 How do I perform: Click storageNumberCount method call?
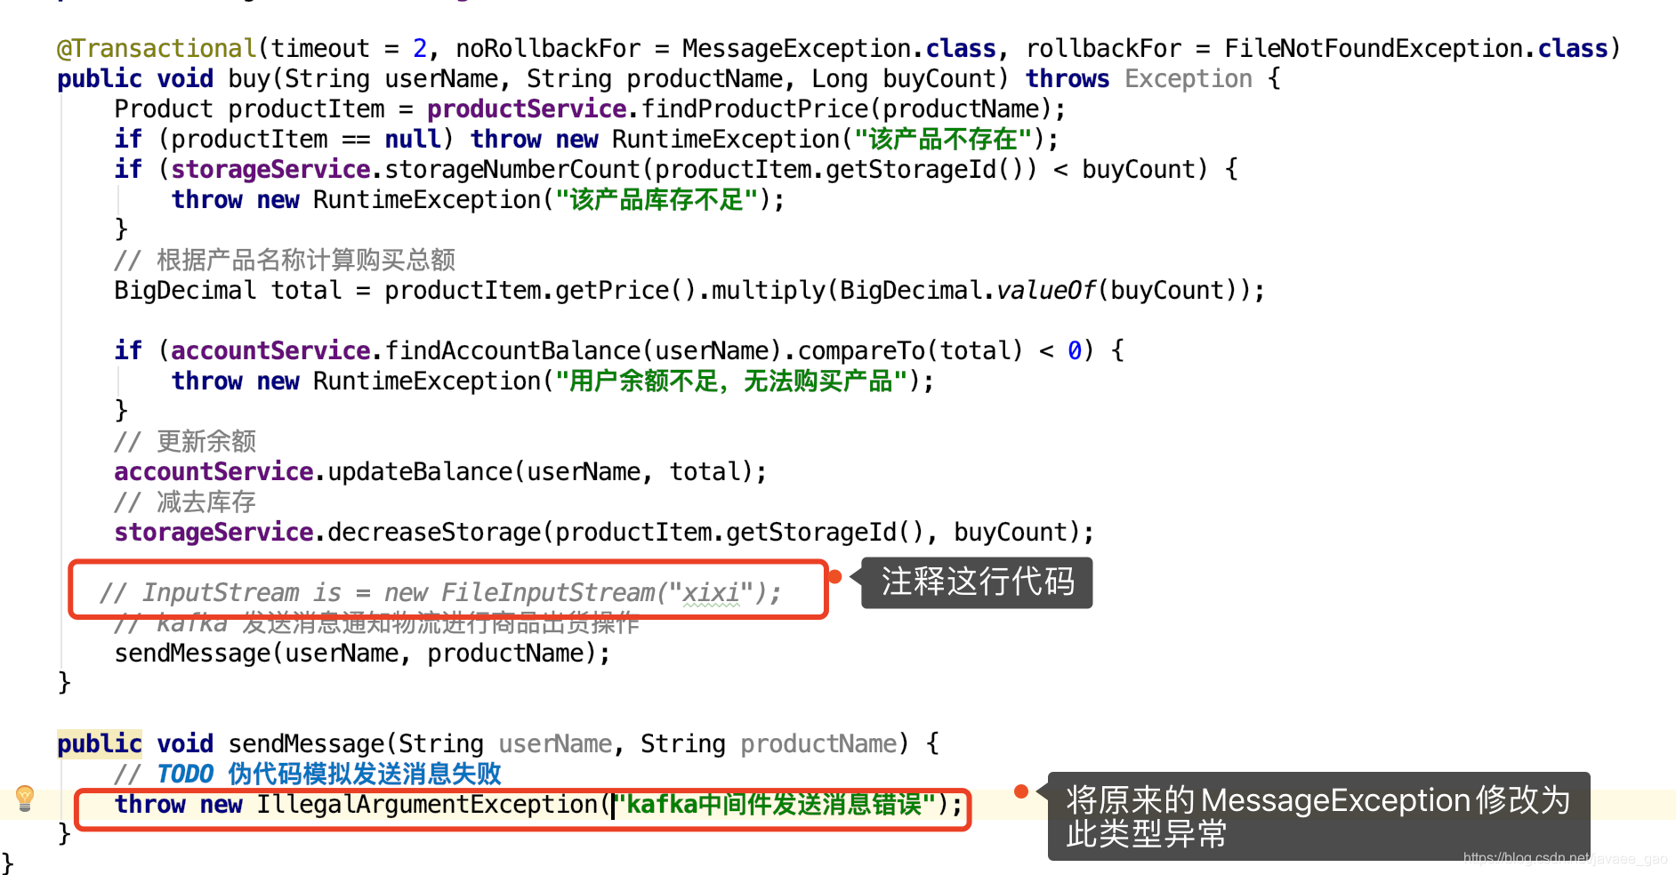coord(512,169)
